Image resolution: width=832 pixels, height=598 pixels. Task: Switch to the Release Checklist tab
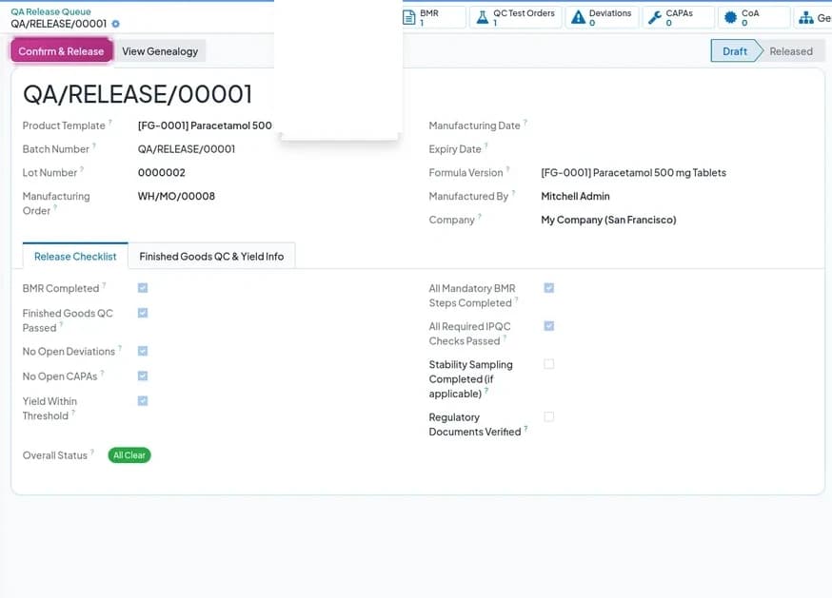pyautogui.click(x=75, y=256)
